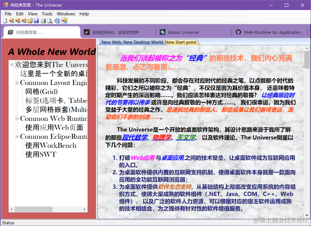Click the highlighted layout icon after Help
Viewport: 311px width, 226px height.
click(64, 21)
